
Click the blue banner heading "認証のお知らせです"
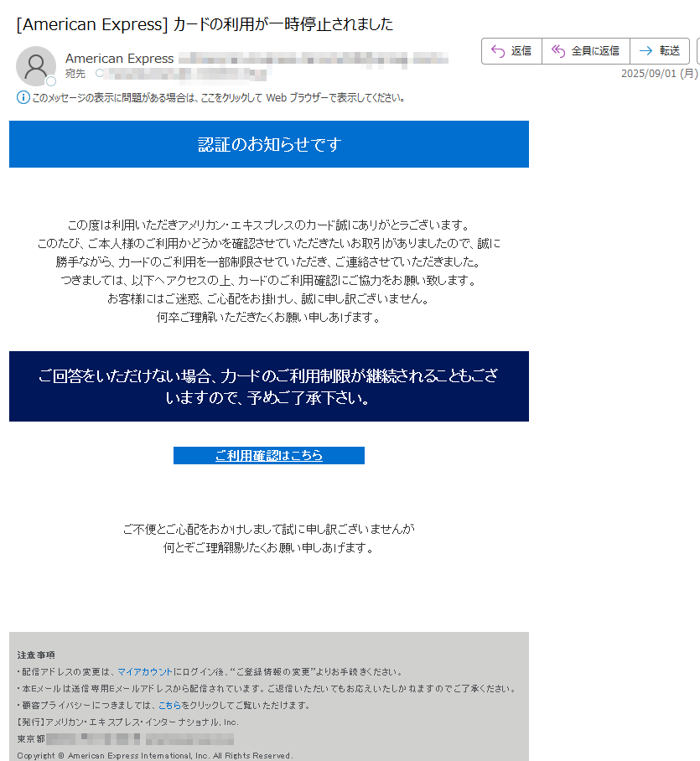point(269,144)
